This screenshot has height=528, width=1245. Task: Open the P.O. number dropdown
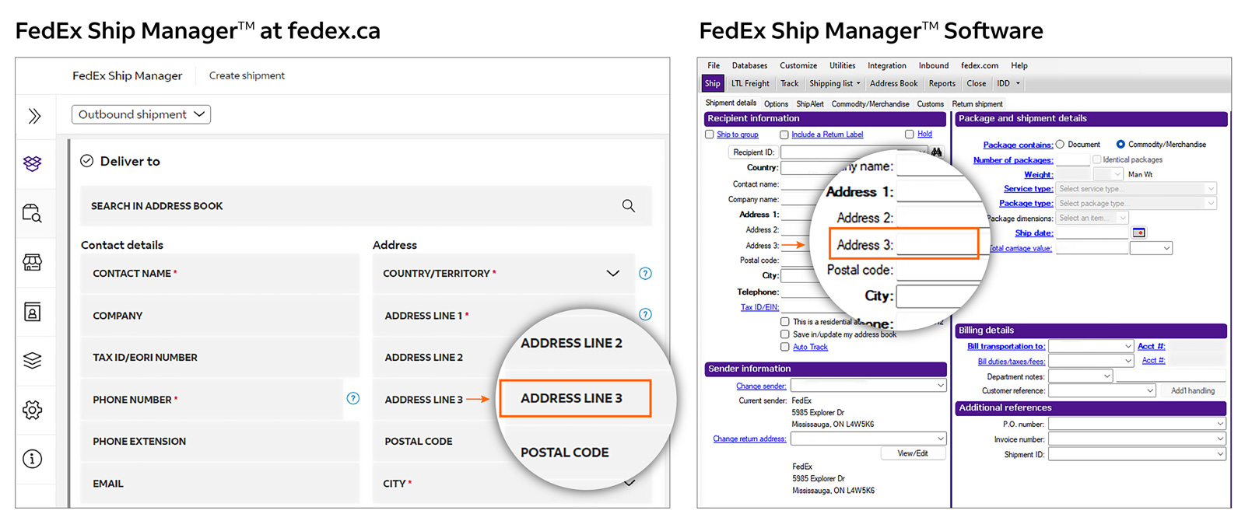[x=1138, y=424]
